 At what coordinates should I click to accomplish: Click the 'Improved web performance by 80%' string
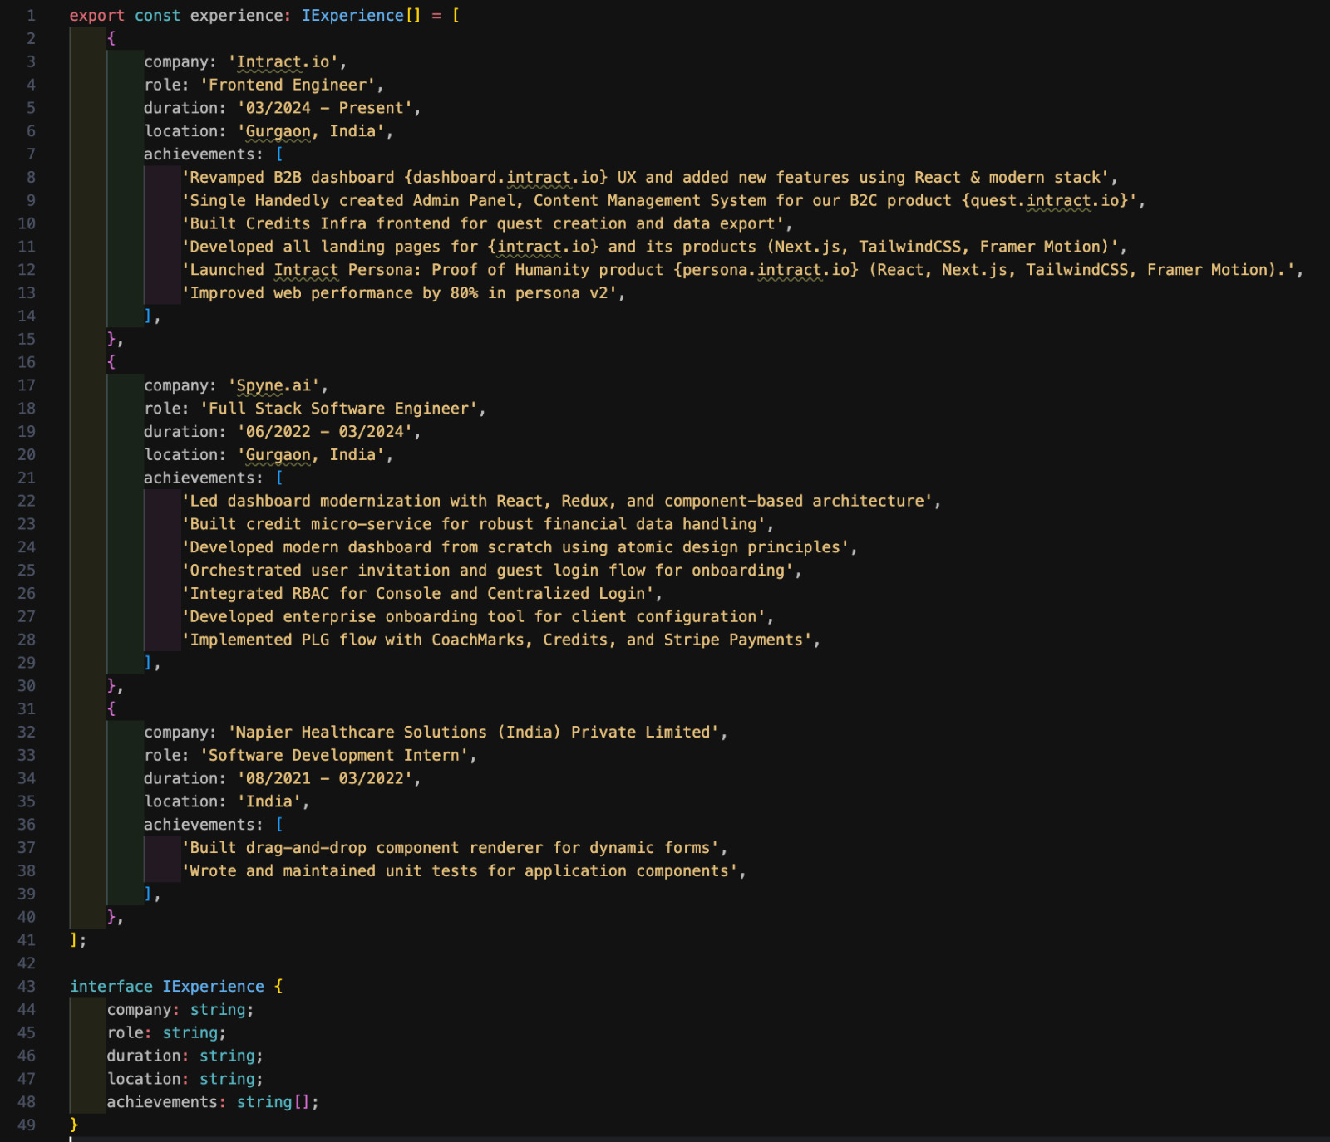pos(402,293)
